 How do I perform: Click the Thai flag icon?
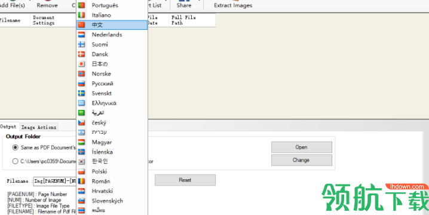(x=81, y=210)
